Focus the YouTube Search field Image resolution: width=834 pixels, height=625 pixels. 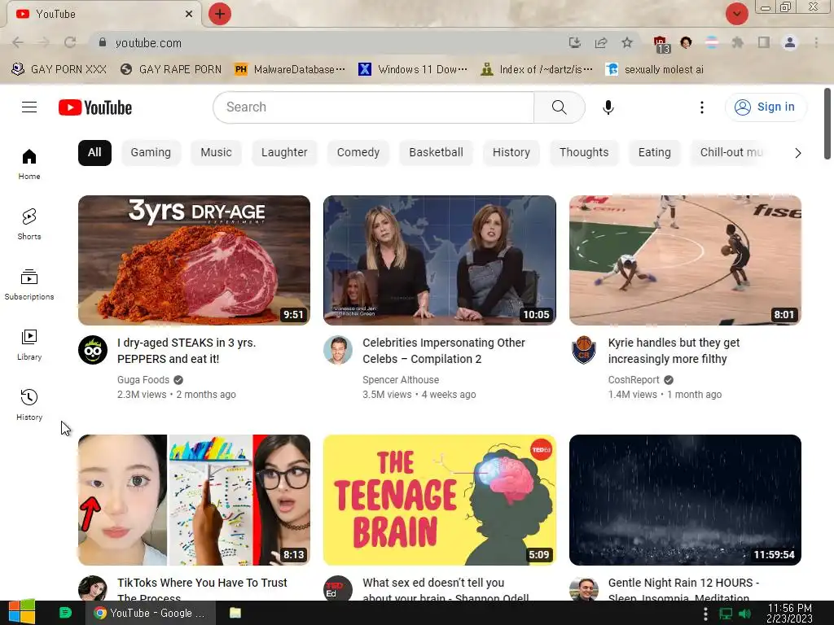tap(373, 107)
